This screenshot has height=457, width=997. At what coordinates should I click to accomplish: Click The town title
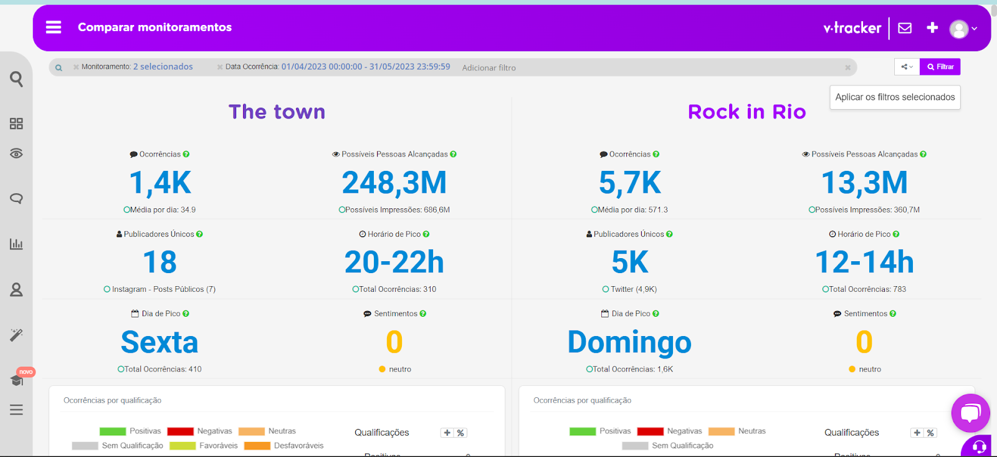[x=277, y=112]
